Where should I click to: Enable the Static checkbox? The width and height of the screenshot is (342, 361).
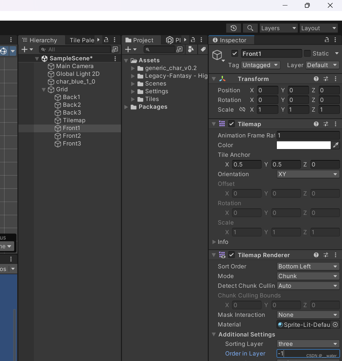307,54
